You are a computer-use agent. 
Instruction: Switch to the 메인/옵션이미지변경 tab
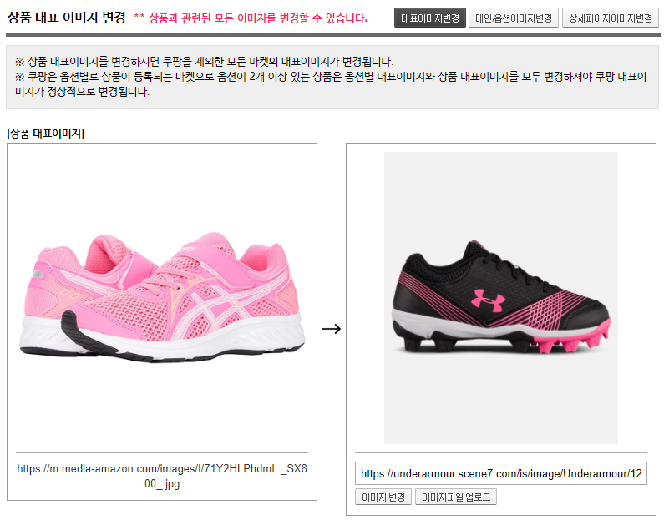[514, 18]
